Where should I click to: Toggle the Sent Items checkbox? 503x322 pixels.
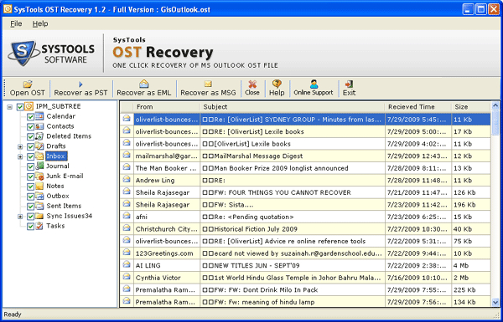30,207
